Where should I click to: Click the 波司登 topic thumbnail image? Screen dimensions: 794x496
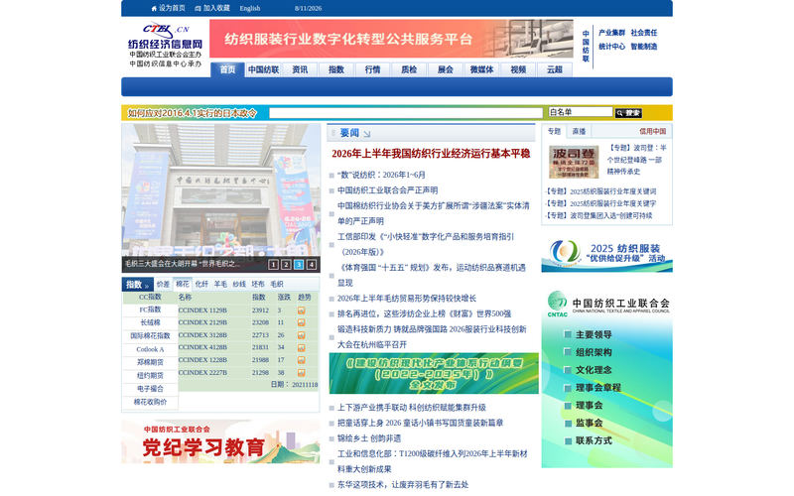[x=574, y=162]
